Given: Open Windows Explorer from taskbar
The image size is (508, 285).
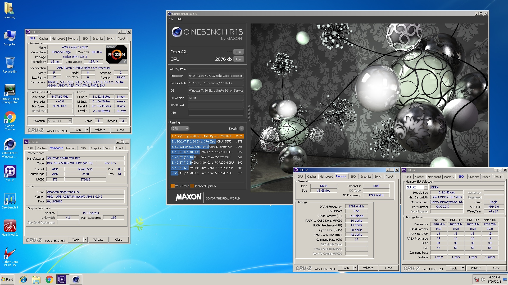Looking at the screenshot, I should pos(36,279).
